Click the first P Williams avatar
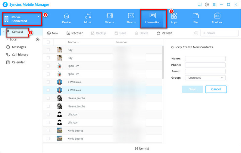 (x=59, y=82)
